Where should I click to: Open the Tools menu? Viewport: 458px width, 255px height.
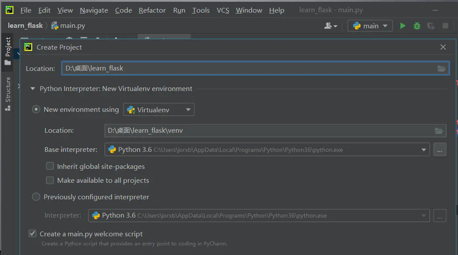(x=201, y=10)
